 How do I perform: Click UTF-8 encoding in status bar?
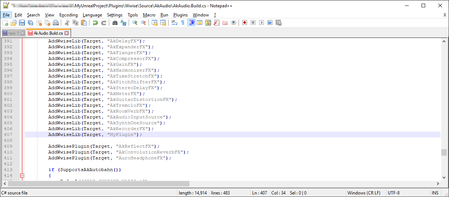(x=394, y=193)
